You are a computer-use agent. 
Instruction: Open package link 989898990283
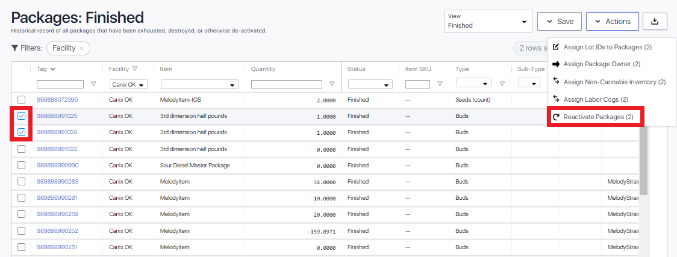(x=57, y=182)
